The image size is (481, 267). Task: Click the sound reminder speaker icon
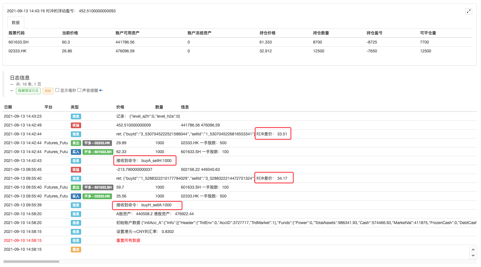[x=101, y=90]
